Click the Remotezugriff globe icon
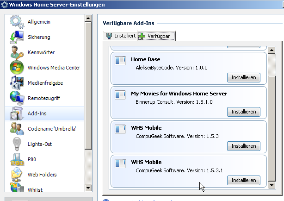This screenshot has height=201, width=284. point(17,98)
